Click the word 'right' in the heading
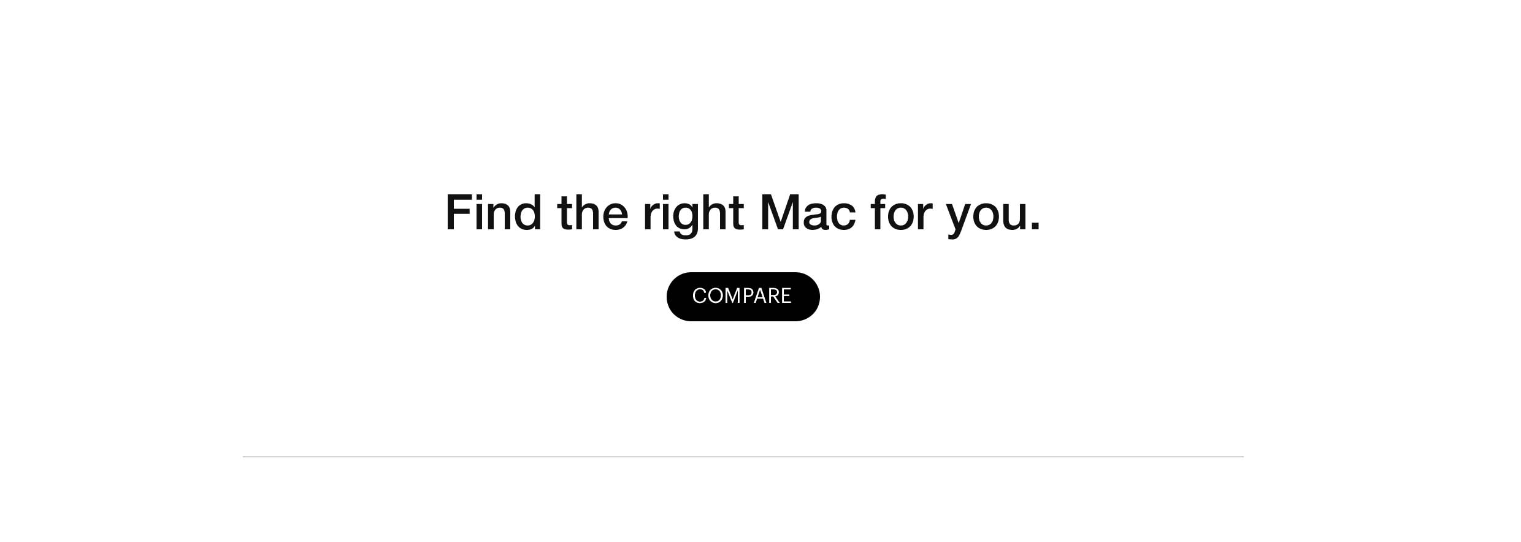This screenshot has height=542, width=1521. click(693, 215)
